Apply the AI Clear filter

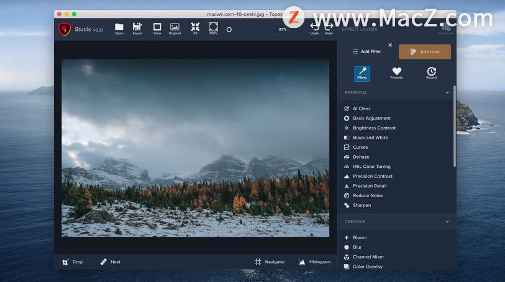click(357, 108)
